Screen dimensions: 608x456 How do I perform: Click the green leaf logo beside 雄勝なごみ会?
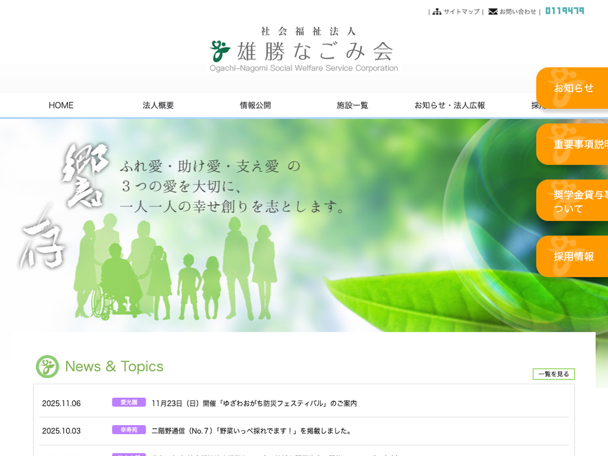tap(220, 51)
